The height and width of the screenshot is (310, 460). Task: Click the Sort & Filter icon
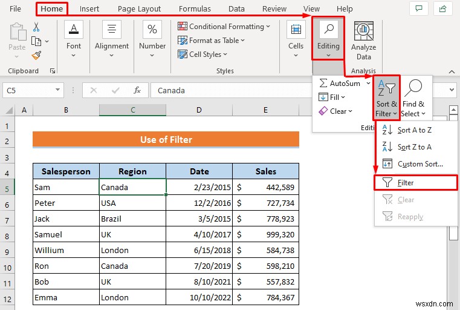386,88
